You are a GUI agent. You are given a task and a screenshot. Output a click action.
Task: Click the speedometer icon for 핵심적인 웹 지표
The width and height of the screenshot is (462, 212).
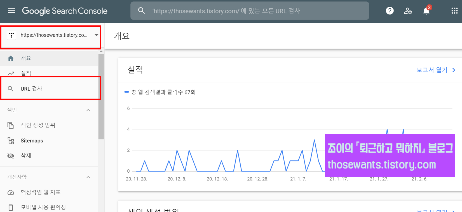point(11,192)
